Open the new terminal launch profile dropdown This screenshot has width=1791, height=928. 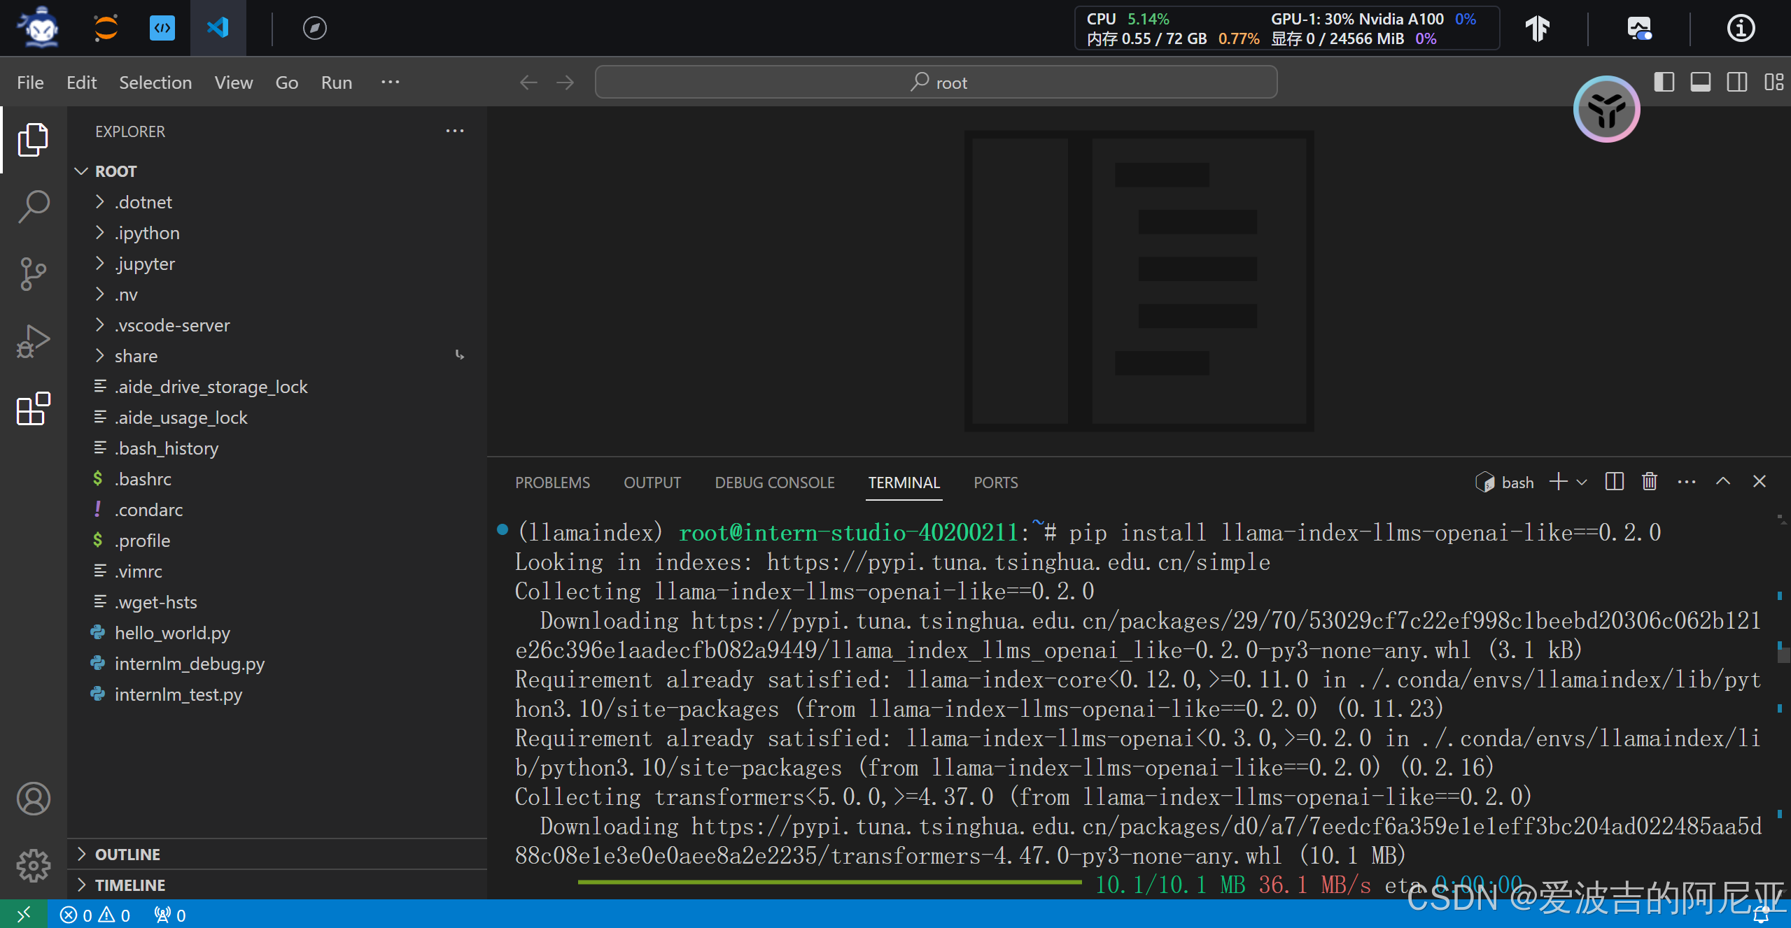tap(1582, 482)
